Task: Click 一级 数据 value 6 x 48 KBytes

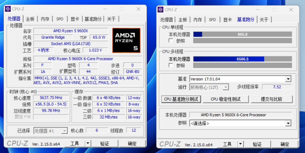Action: coord(108,98)
